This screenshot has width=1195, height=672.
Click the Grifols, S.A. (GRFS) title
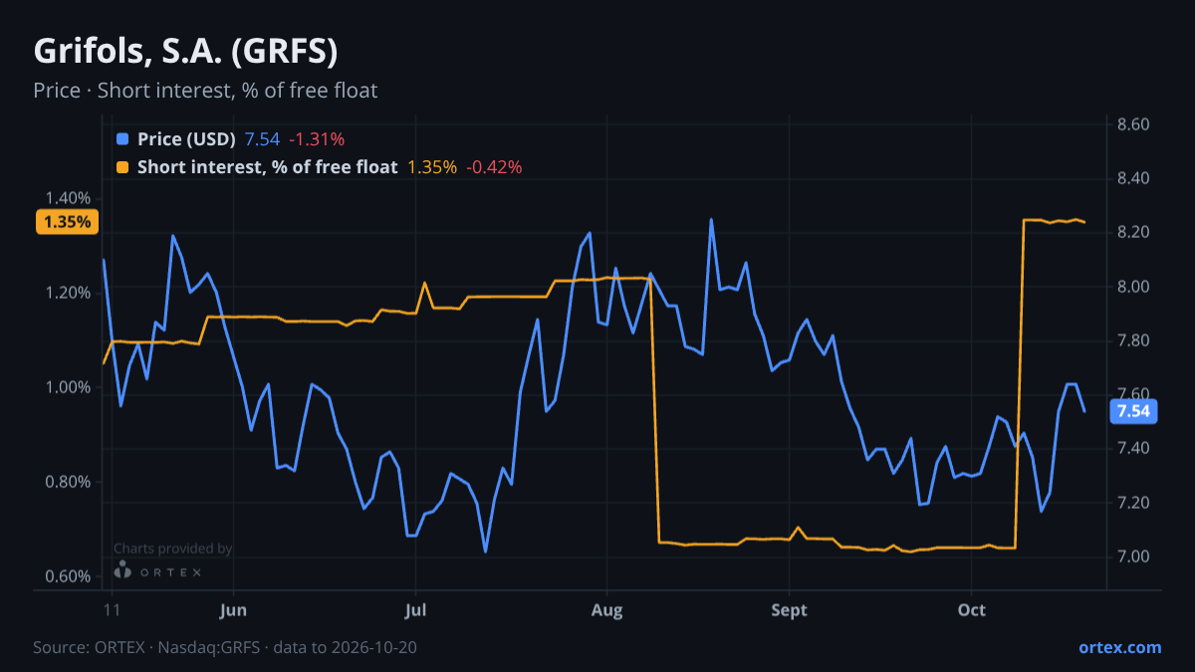coord(185,51)
